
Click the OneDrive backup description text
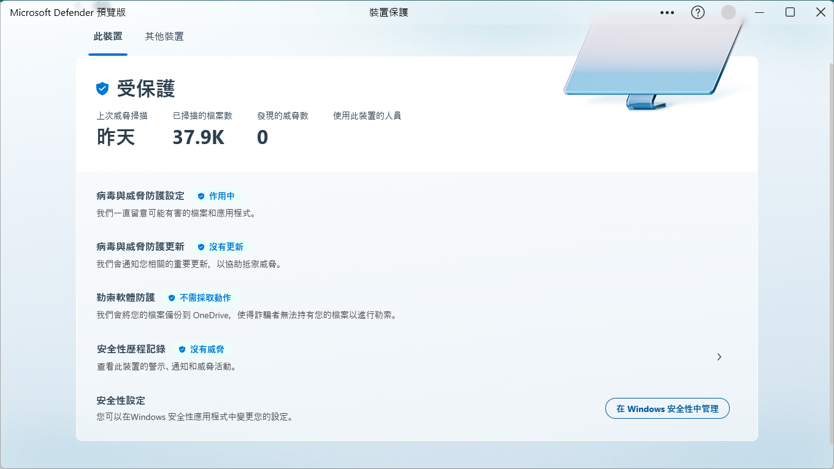[x=248, y=315]
